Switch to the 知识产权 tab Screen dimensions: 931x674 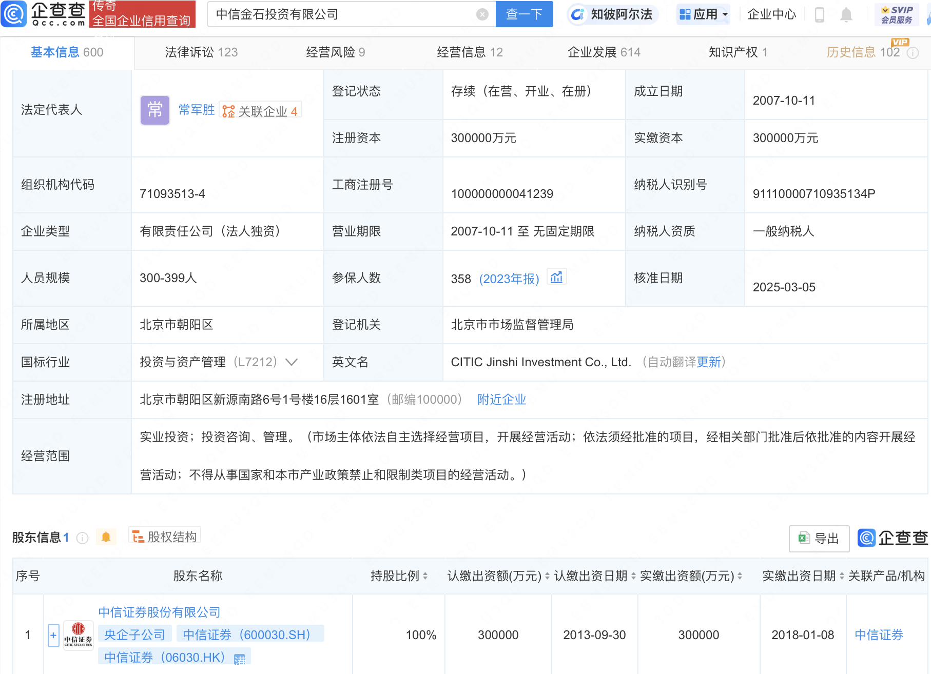738,52
